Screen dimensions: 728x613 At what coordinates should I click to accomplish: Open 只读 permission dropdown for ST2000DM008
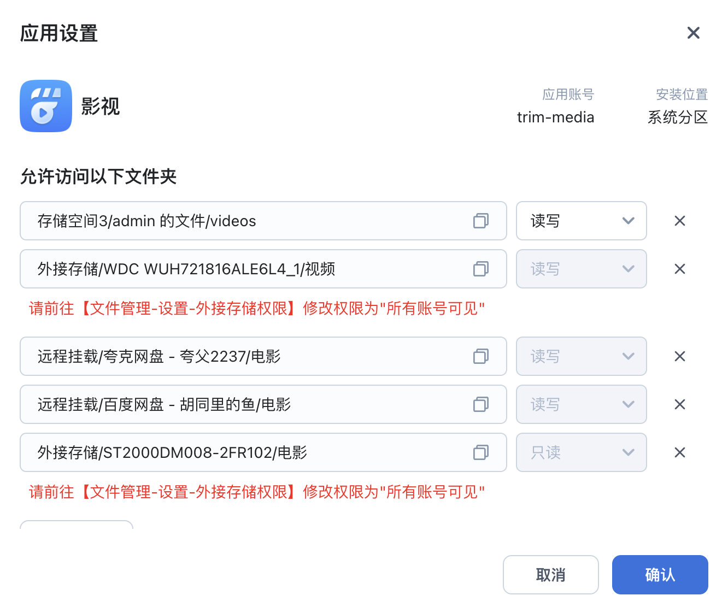coord(581,452)
